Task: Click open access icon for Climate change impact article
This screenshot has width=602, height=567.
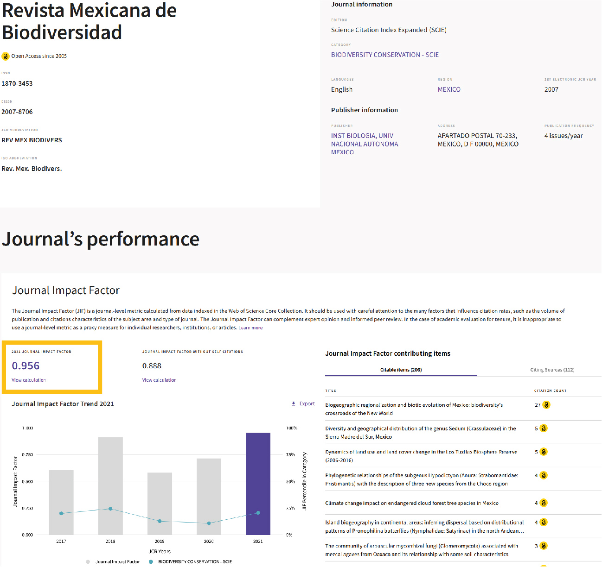Action: (544, 503)
